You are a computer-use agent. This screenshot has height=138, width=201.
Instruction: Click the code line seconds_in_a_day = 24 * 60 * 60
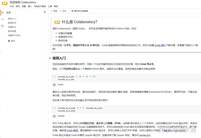(76, 77)
